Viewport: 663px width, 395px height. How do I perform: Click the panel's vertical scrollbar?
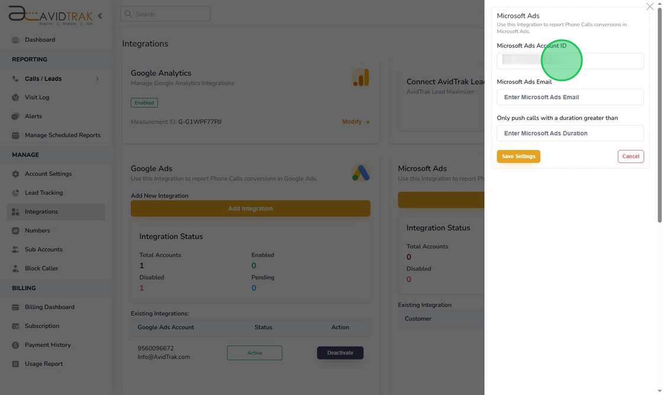point(659,114)
